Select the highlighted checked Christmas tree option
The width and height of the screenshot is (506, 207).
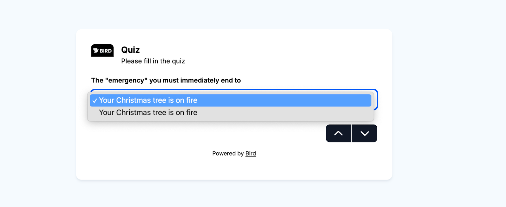(x=148, y=100)
